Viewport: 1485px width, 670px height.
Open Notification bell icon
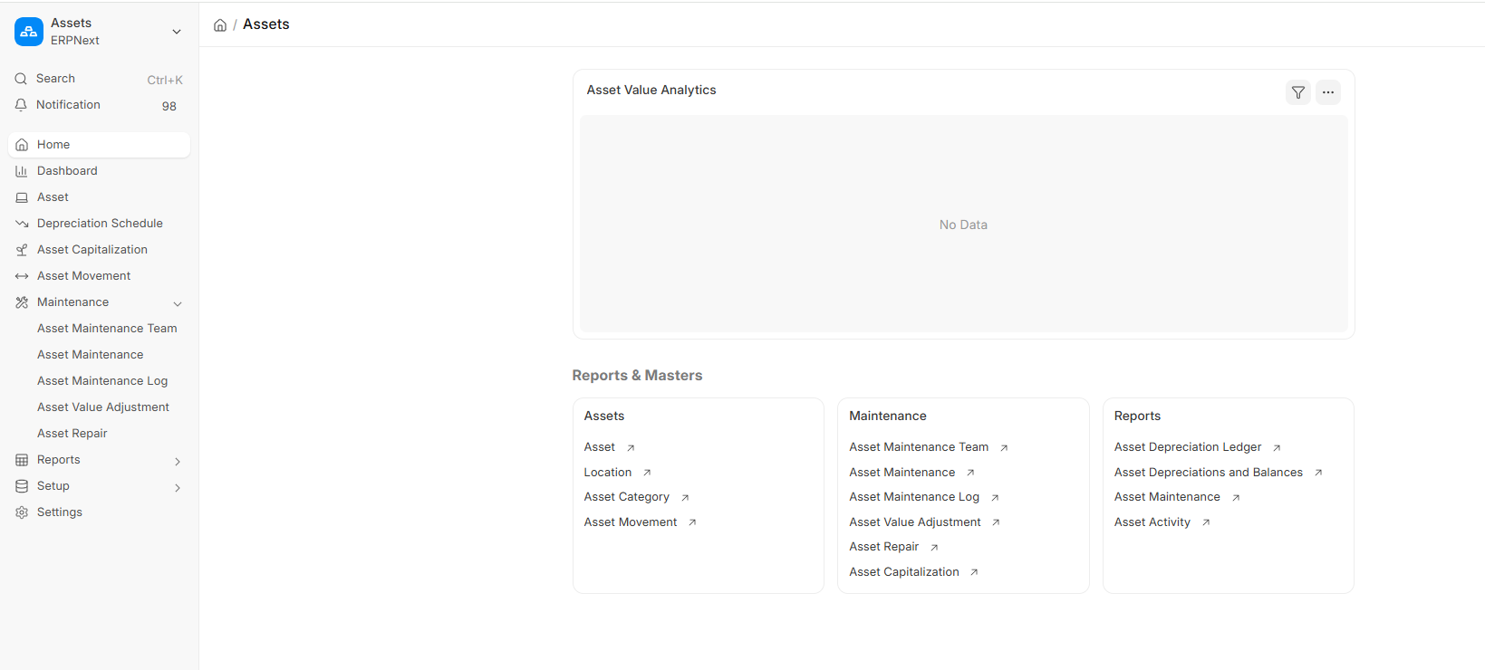click(21, 105)
